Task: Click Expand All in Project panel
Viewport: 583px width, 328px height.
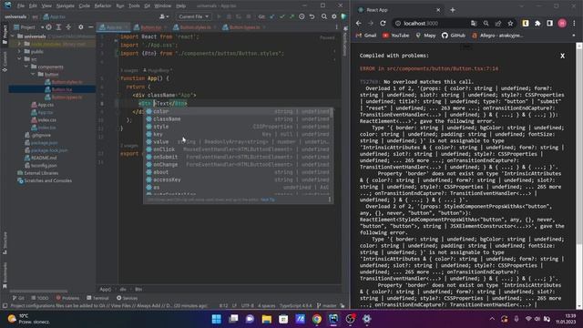Action: click(x=58, y=27)
